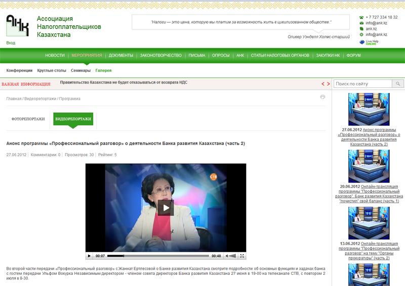Open the Круглые столы submenu link
This screenshot has width=405, height=286.
(52, 71)
